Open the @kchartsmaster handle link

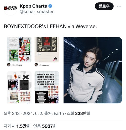click(x=37, y=12)
